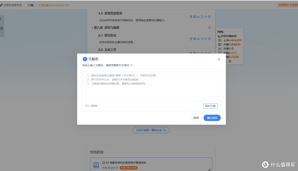
Task: Confirm with the 确认选择 button
Action: coord(212,118)
